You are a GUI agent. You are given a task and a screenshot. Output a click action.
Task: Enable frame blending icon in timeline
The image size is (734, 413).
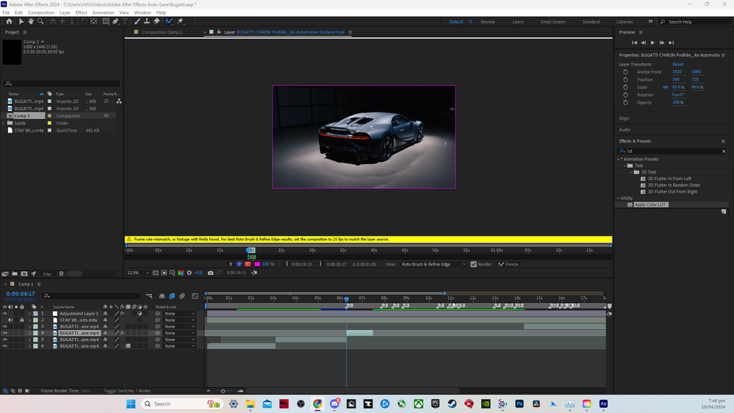pyautogui.click(x=172, y=296)
